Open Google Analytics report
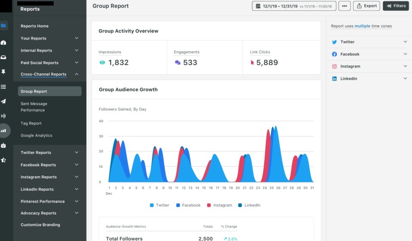412x241 pixels. pos(37,135)
